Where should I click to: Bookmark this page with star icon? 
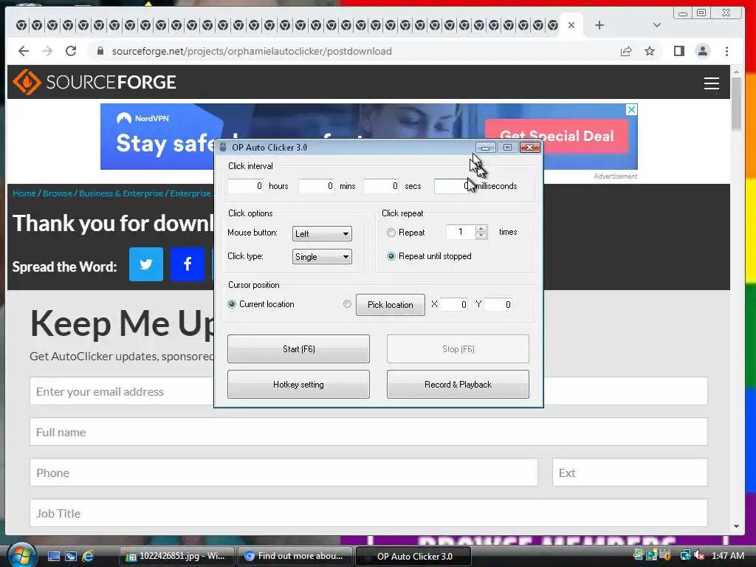650,51
